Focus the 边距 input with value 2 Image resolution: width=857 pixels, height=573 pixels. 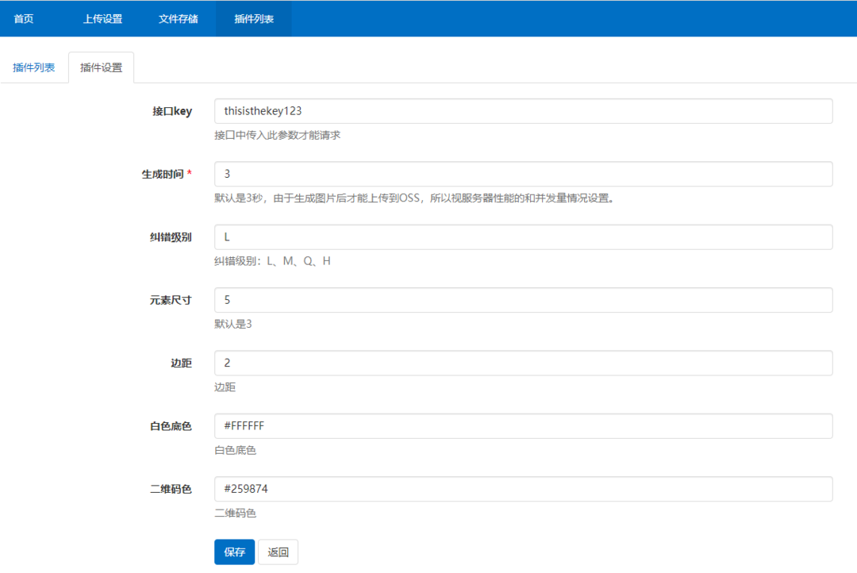point(523,363)
